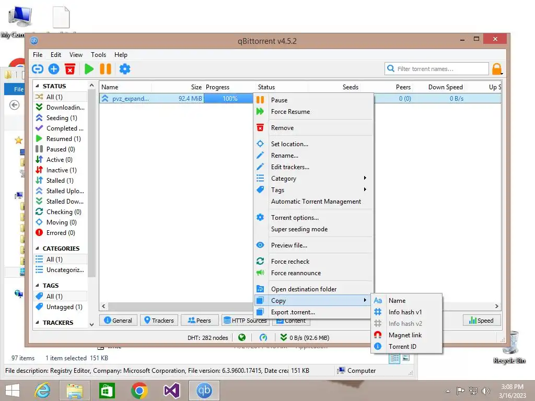Select Pause in the context menu
The height and width of the screenshot is (401, 535).
[x=314, y=100]
